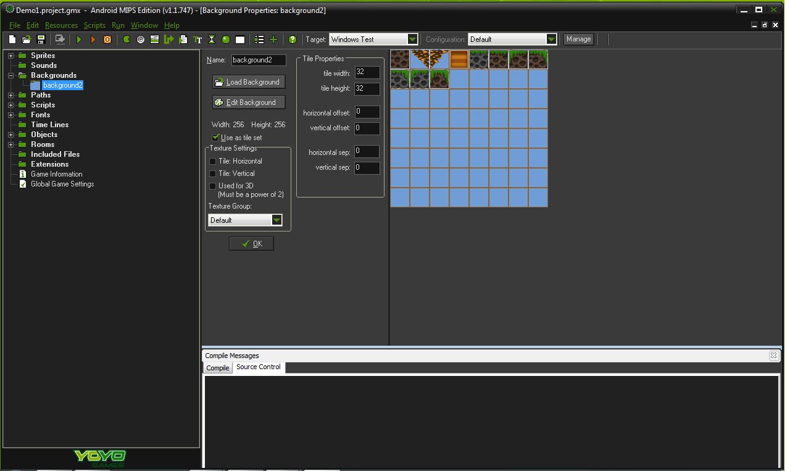Viewport: 790px width, 471px height.
Task: Run the game with the green play icon
Action: pos(79,40)
